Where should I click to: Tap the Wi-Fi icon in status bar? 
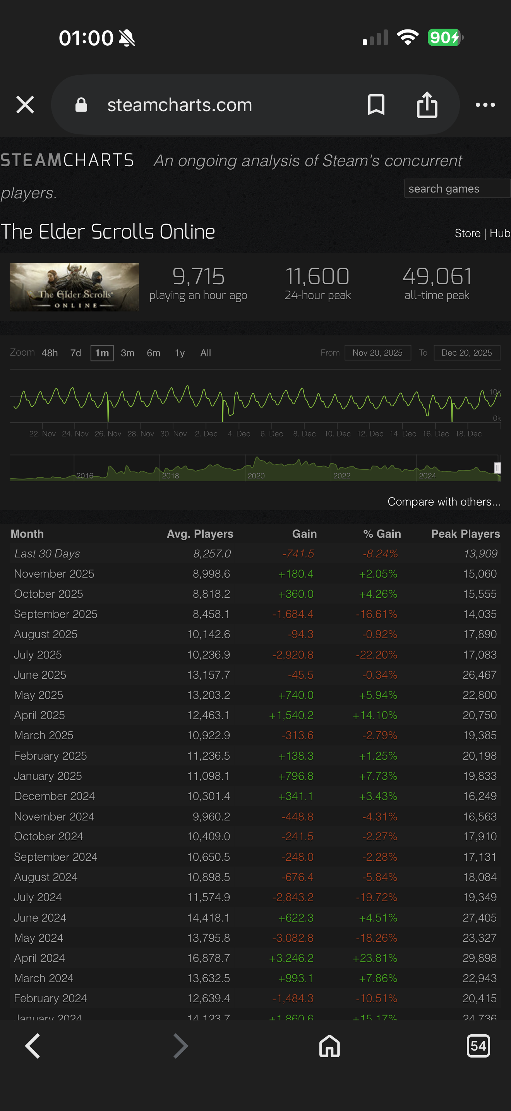408,38
